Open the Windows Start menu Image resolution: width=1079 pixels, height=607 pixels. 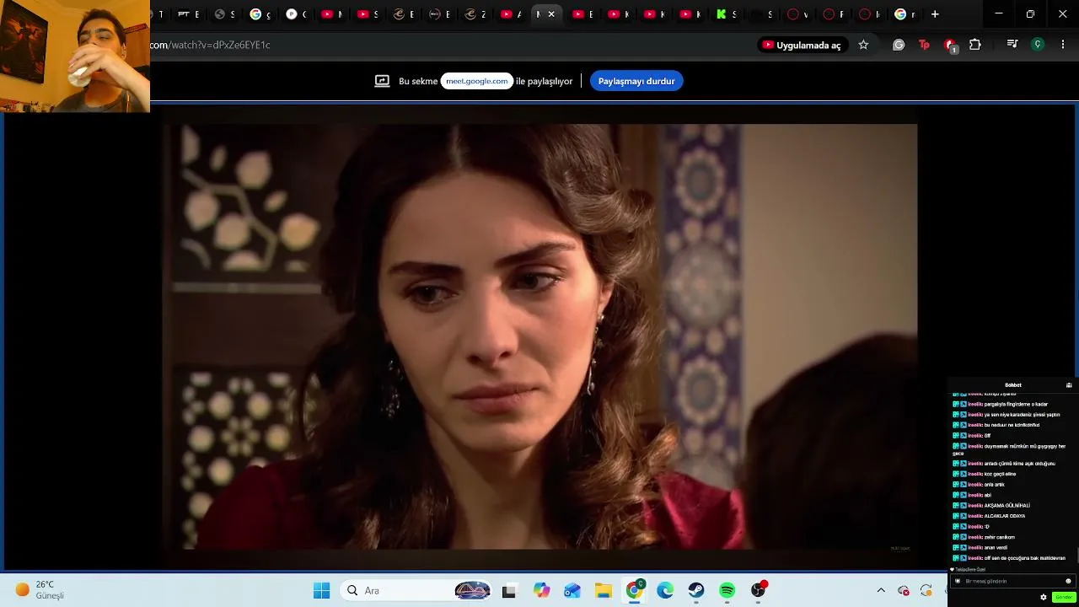point(322,591)
